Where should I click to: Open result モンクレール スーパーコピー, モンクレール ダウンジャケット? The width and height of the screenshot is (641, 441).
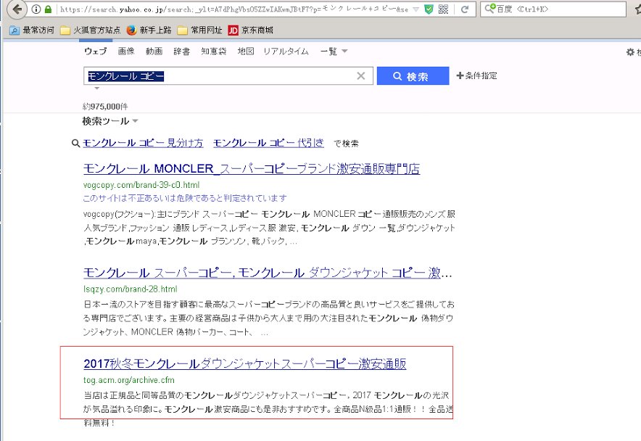(x=268, y=273)
